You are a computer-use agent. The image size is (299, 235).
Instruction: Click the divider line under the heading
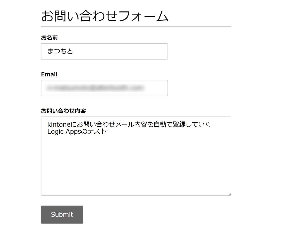click(x=136, y=26)
